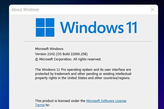Click the Version 21H2 label
This screenshot has height=109, width=164.
pyautogui.click(x=45, y=54)
